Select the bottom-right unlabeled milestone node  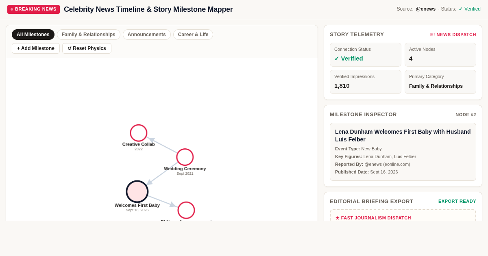(x=186, y=210)
